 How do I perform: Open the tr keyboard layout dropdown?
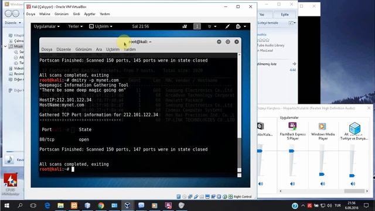212,26
